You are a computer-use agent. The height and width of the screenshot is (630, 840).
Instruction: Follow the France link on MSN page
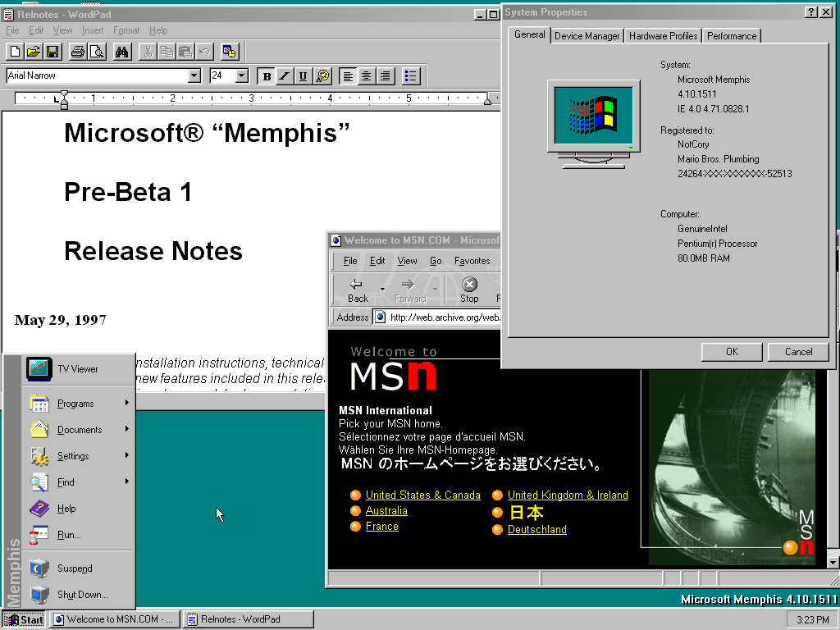[382, 526]
